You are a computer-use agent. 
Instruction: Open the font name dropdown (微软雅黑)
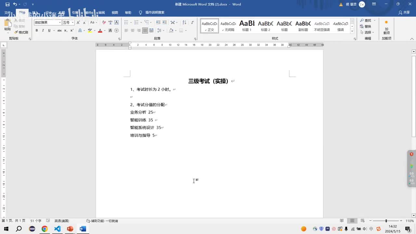pos(60,22)
